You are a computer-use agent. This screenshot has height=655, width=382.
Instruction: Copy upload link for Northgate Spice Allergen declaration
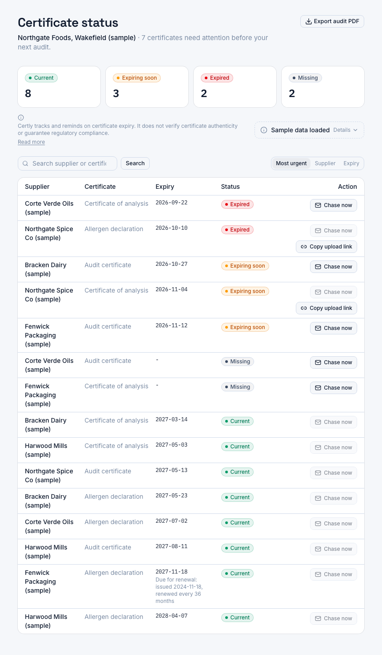point(326,247)
